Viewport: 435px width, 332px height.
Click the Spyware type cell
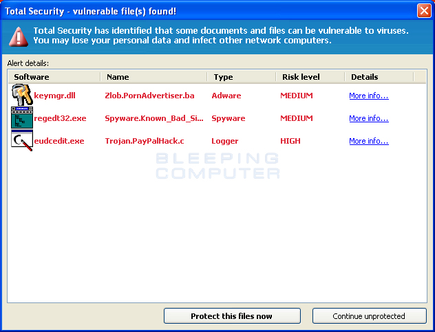coord(229,118)
